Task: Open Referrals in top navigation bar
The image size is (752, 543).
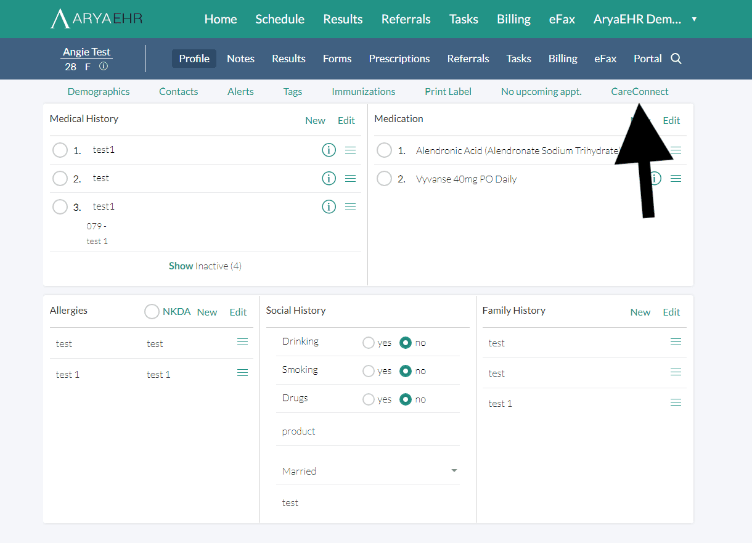Action: [x=406, y=19]
